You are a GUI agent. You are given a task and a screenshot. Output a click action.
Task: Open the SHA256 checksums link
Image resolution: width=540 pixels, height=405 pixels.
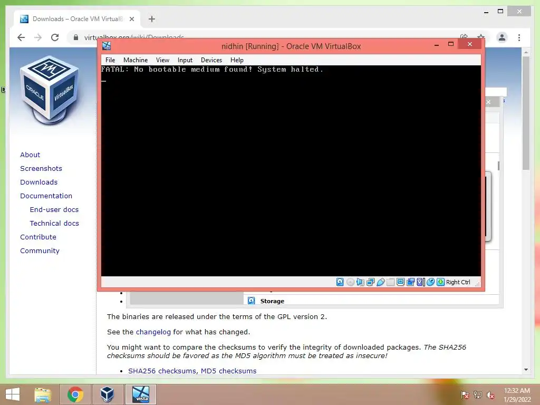pos(162,371)
